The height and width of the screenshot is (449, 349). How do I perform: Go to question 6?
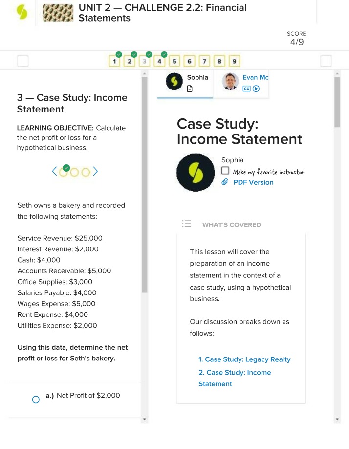(189, 61)
